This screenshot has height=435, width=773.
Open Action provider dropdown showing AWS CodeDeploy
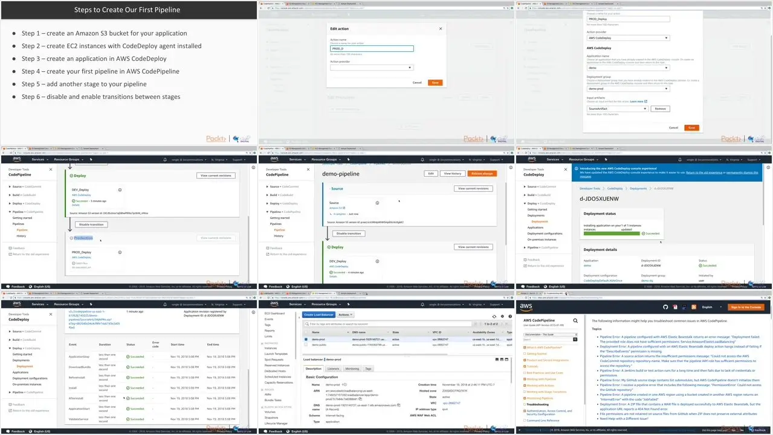(x=629, y=38)
